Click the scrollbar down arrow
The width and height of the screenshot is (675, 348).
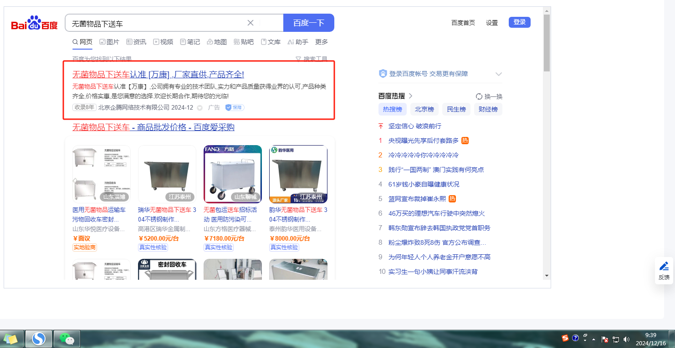coord(547,276)
